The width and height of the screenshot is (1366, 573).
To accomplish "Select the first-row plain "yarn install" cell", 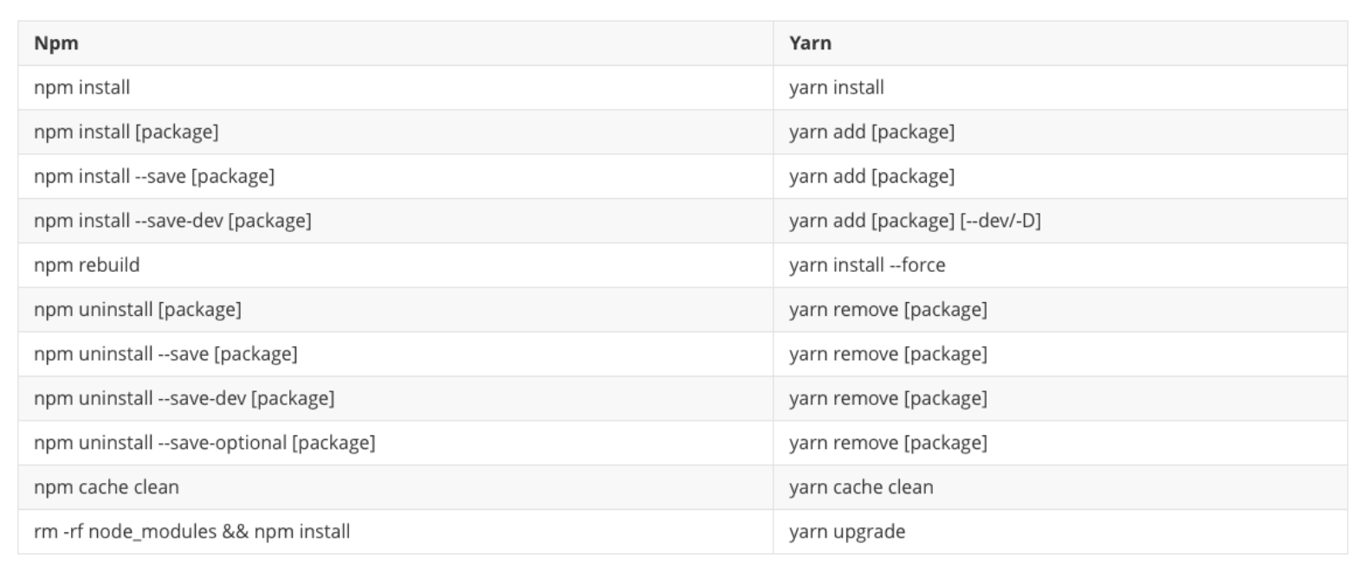I will (x=837, y=87).
